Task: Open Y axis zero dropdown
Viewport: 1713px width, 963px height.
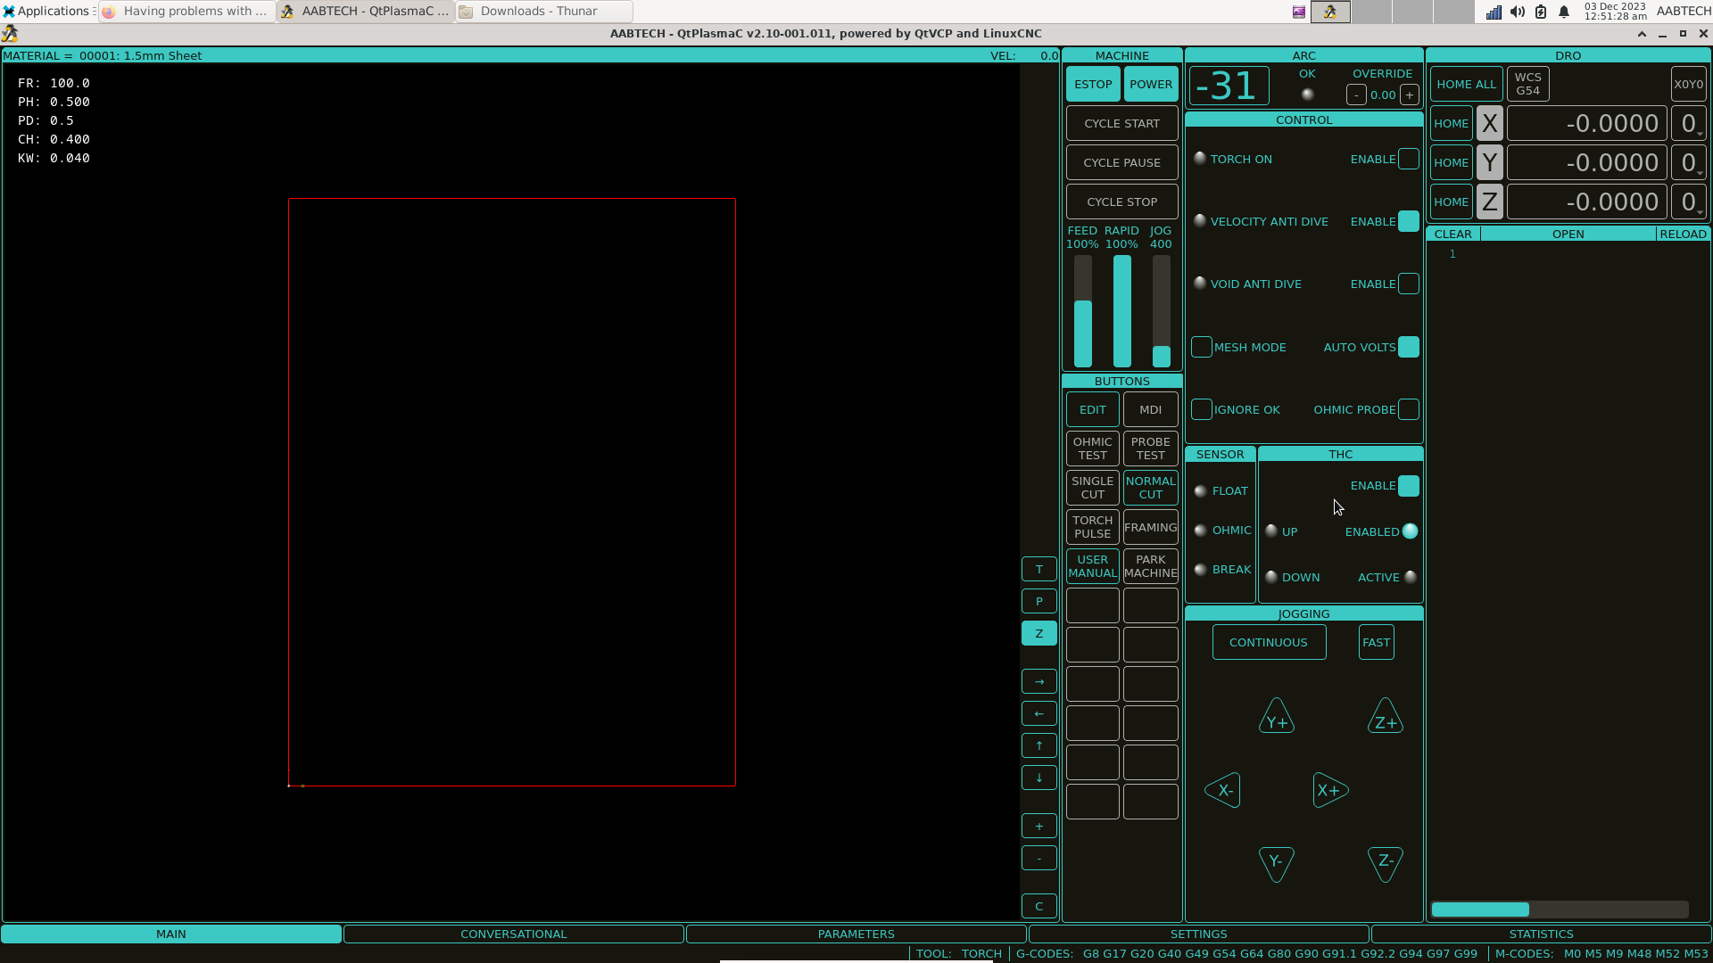Action: point(1689,162)
